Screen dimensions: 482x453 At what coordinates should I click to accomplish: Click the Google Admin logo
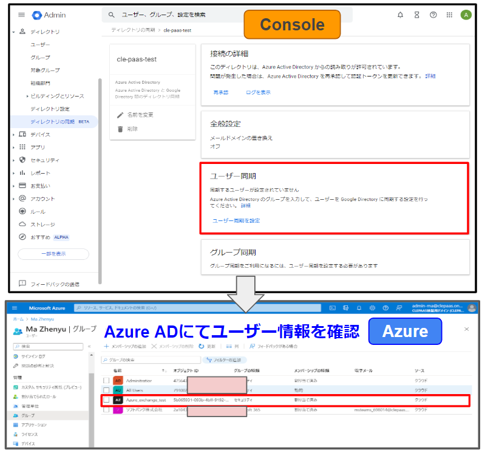(x=49, y=15)
